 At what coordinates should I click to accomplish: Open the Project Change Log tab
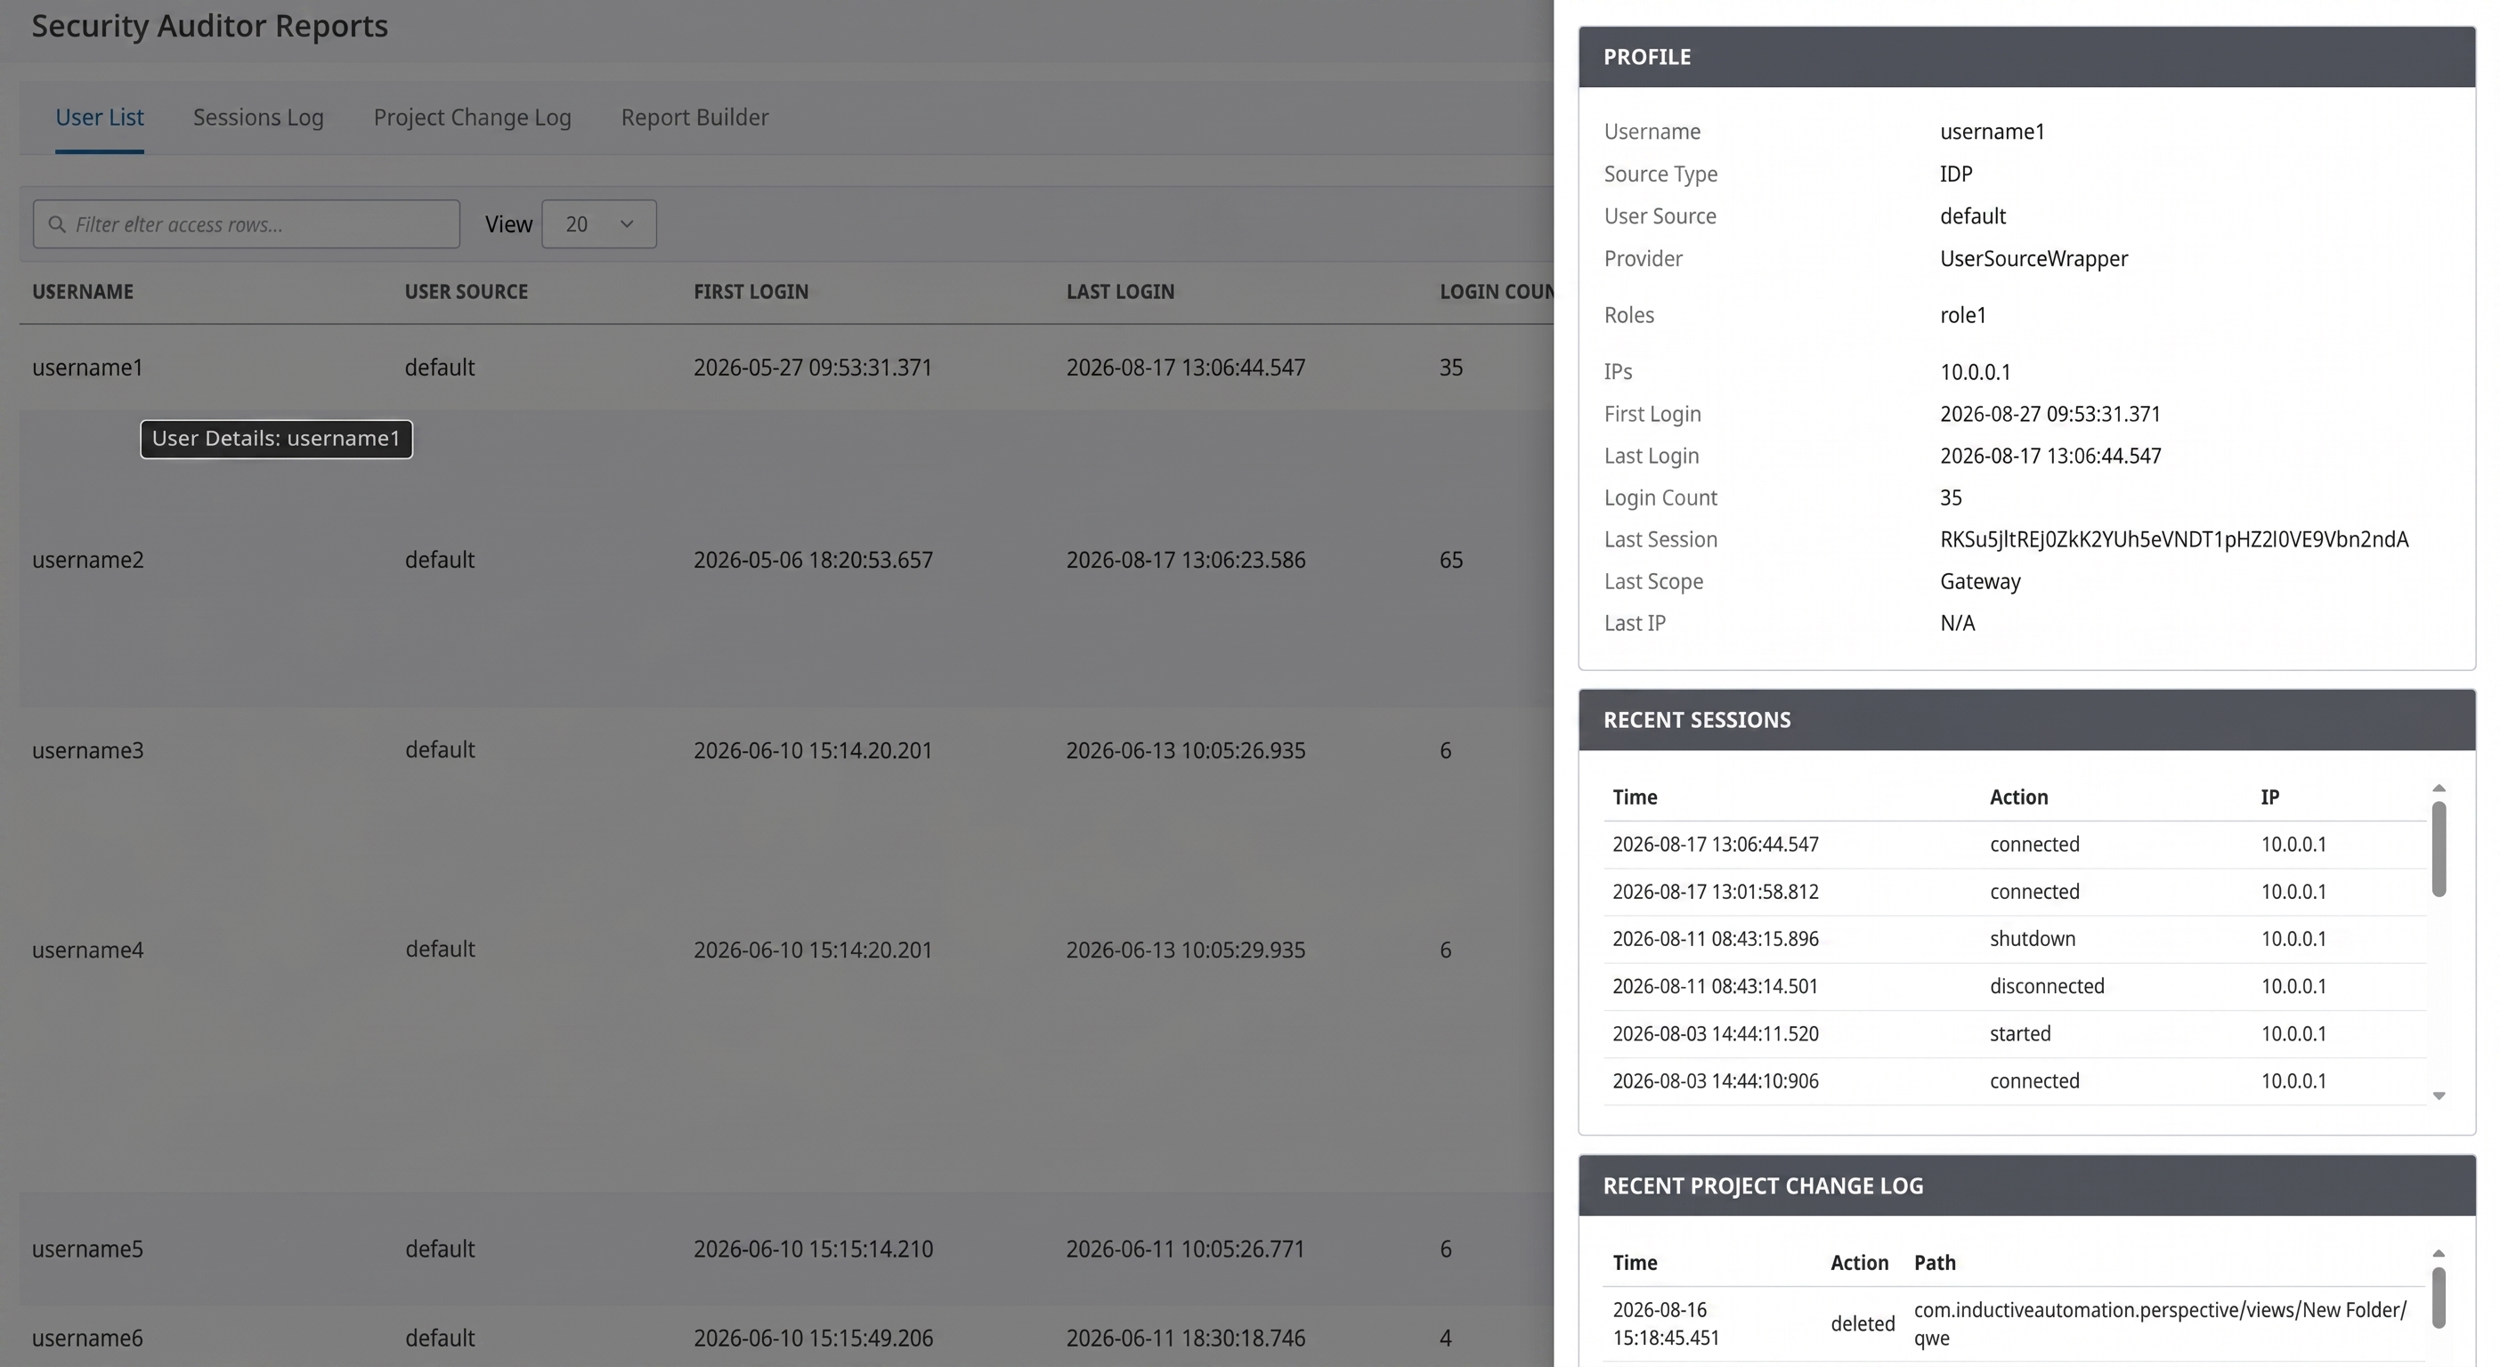pos(473,117)
